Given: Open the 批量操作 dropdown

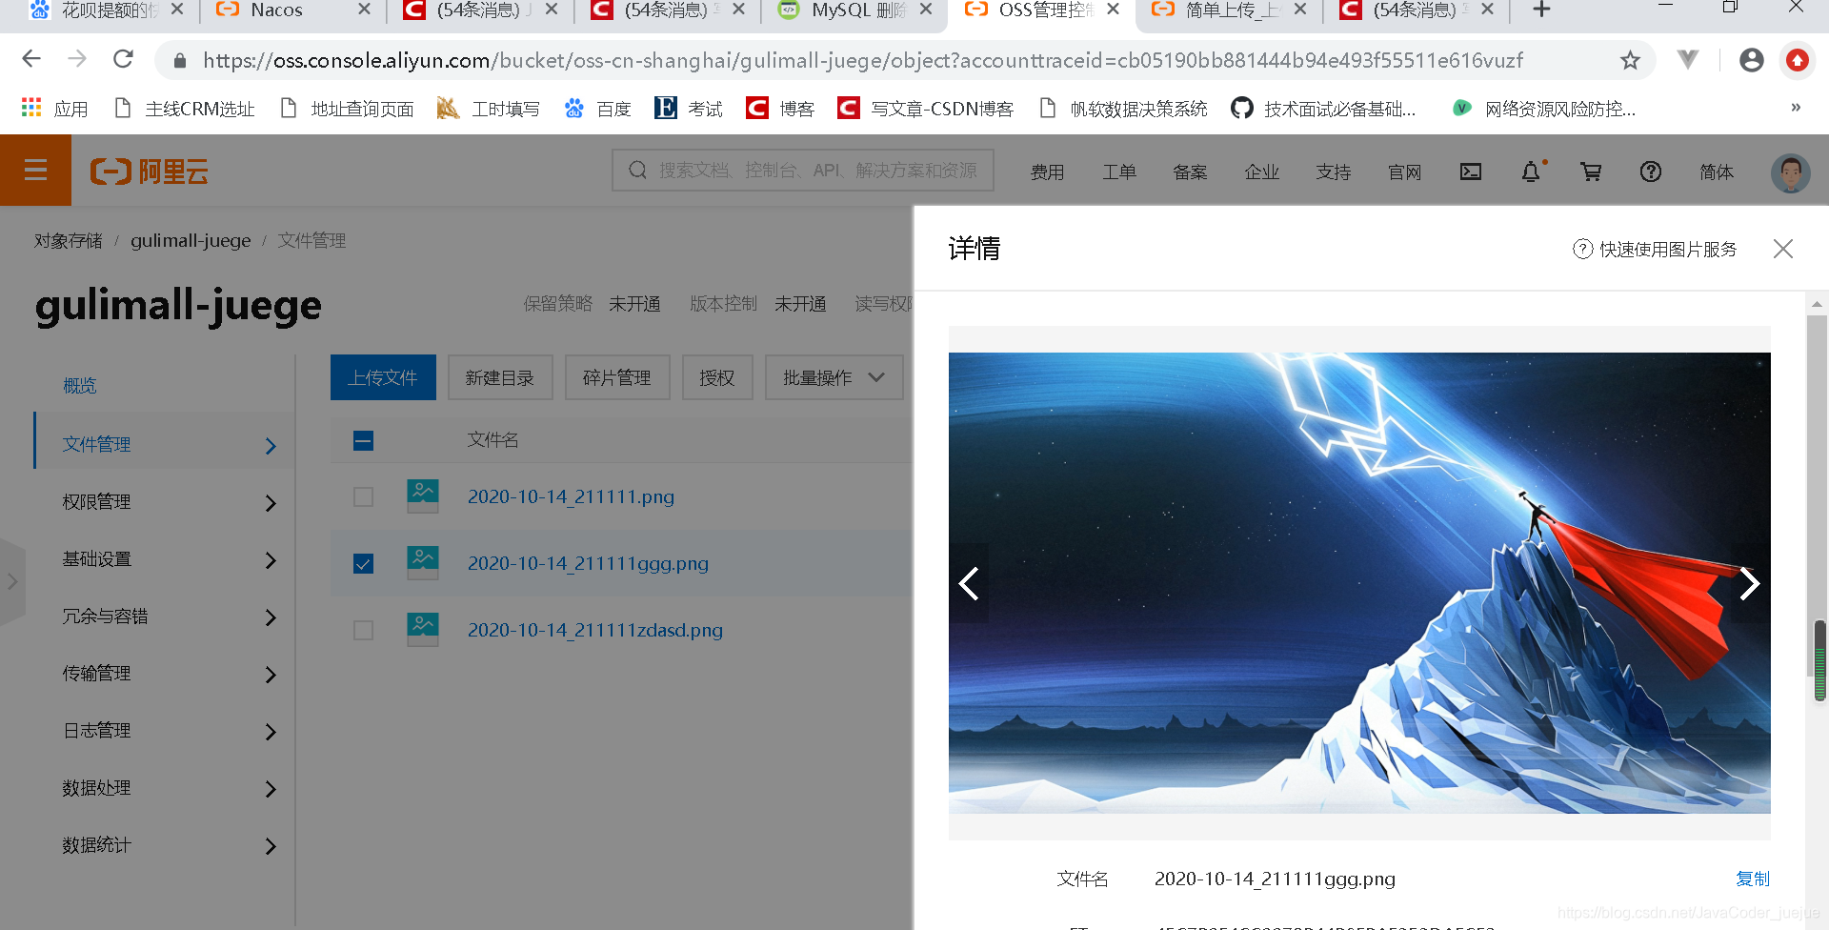Looking at the screenshot, I should [834, 377].
